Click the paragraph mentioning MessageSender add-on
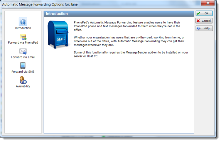Viewport: 221px width, 142px height. point(131,54)
